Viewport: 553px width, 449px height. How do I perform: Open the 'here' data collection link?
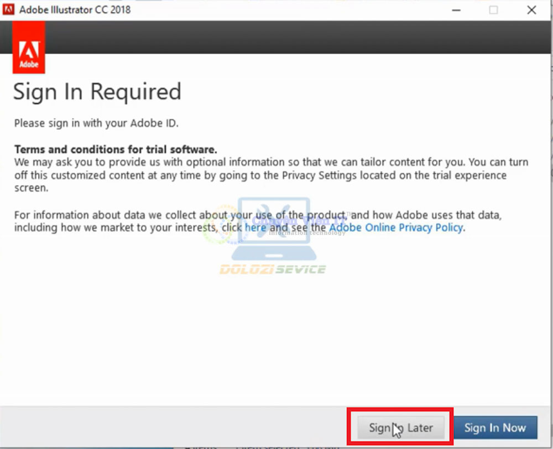255,228
